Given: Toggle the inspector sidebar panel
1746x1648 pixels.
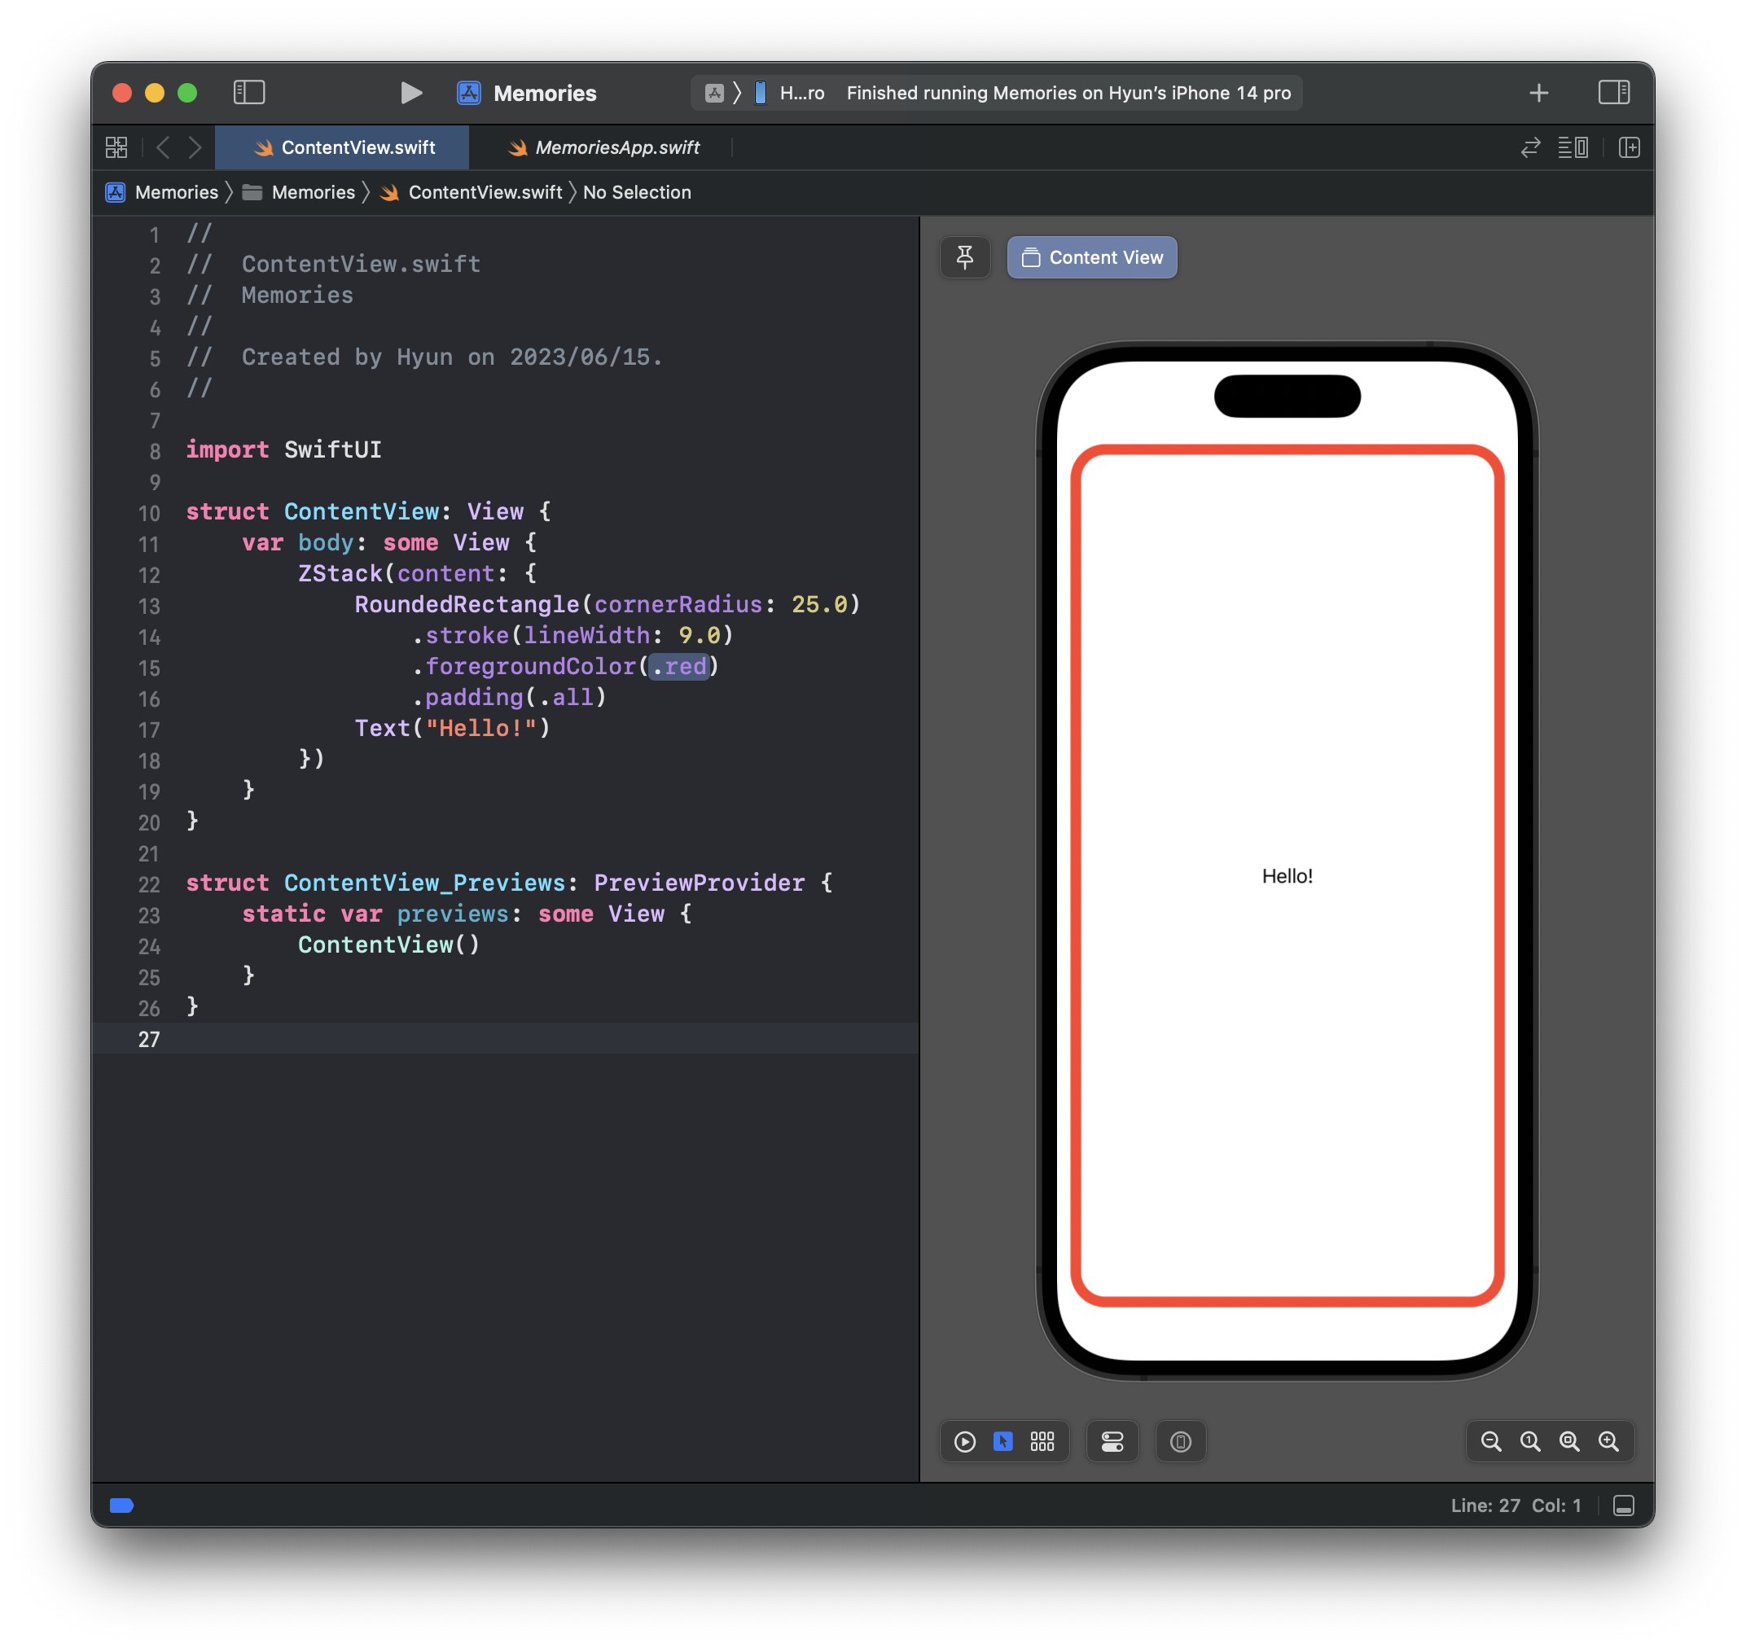Looking at the screenshot, I should tap(1613, 93).
